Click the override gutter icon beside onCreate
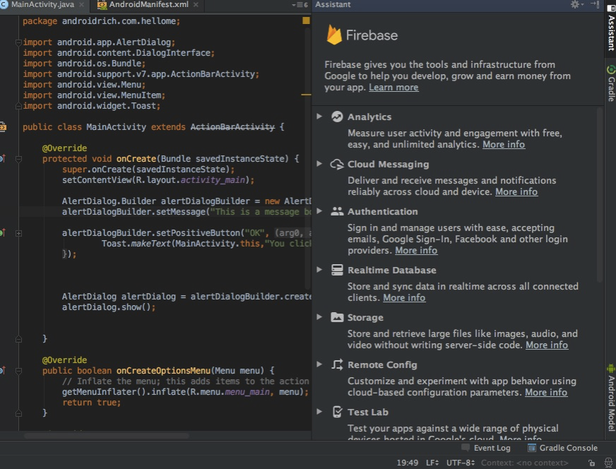Viewport: 616px width, 469px height. coord(2,159)
